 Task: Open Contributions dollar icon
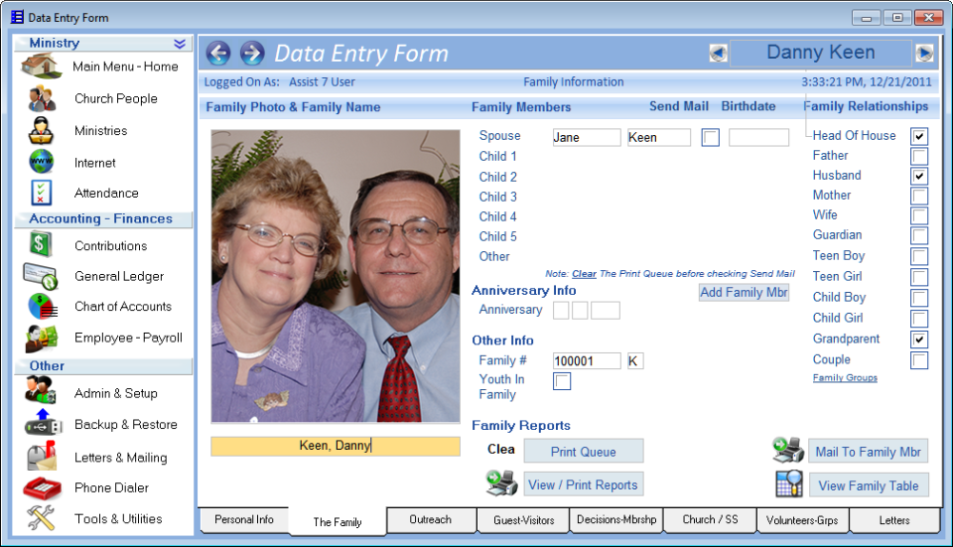tap(42, 245)
